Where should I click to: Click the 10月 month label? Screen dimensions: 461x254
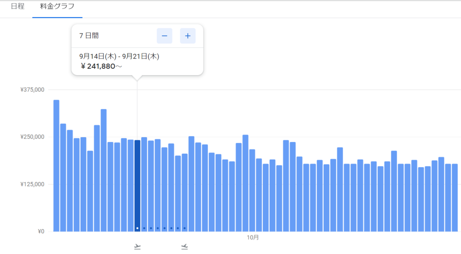(253, 238)
